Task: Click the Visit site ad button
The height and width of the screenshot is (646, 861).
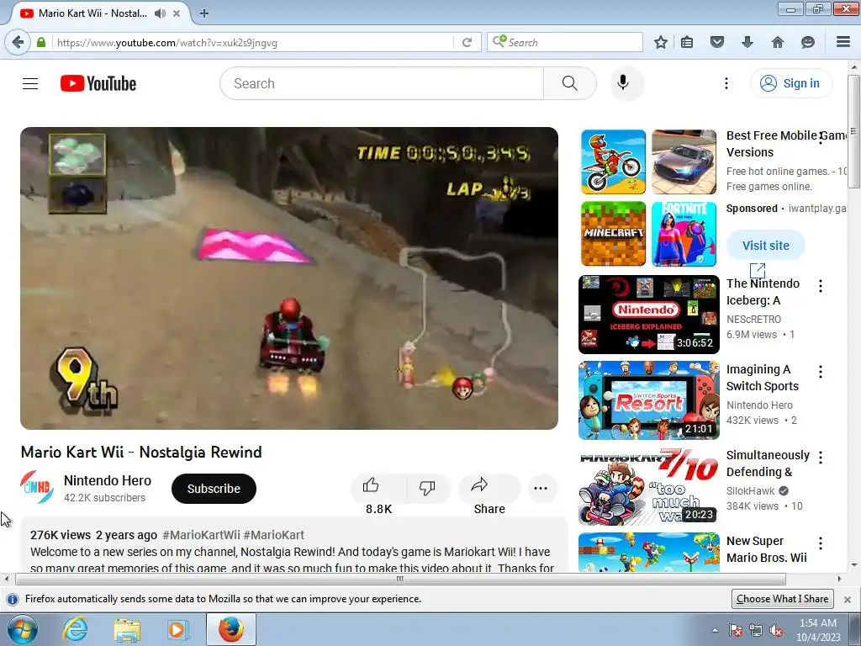Action: 765,246
